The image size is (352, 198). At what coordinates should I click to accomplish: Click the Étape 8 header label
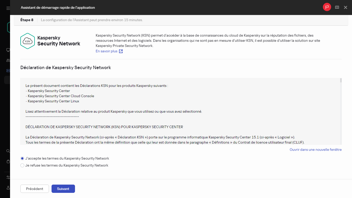(27, 20)
